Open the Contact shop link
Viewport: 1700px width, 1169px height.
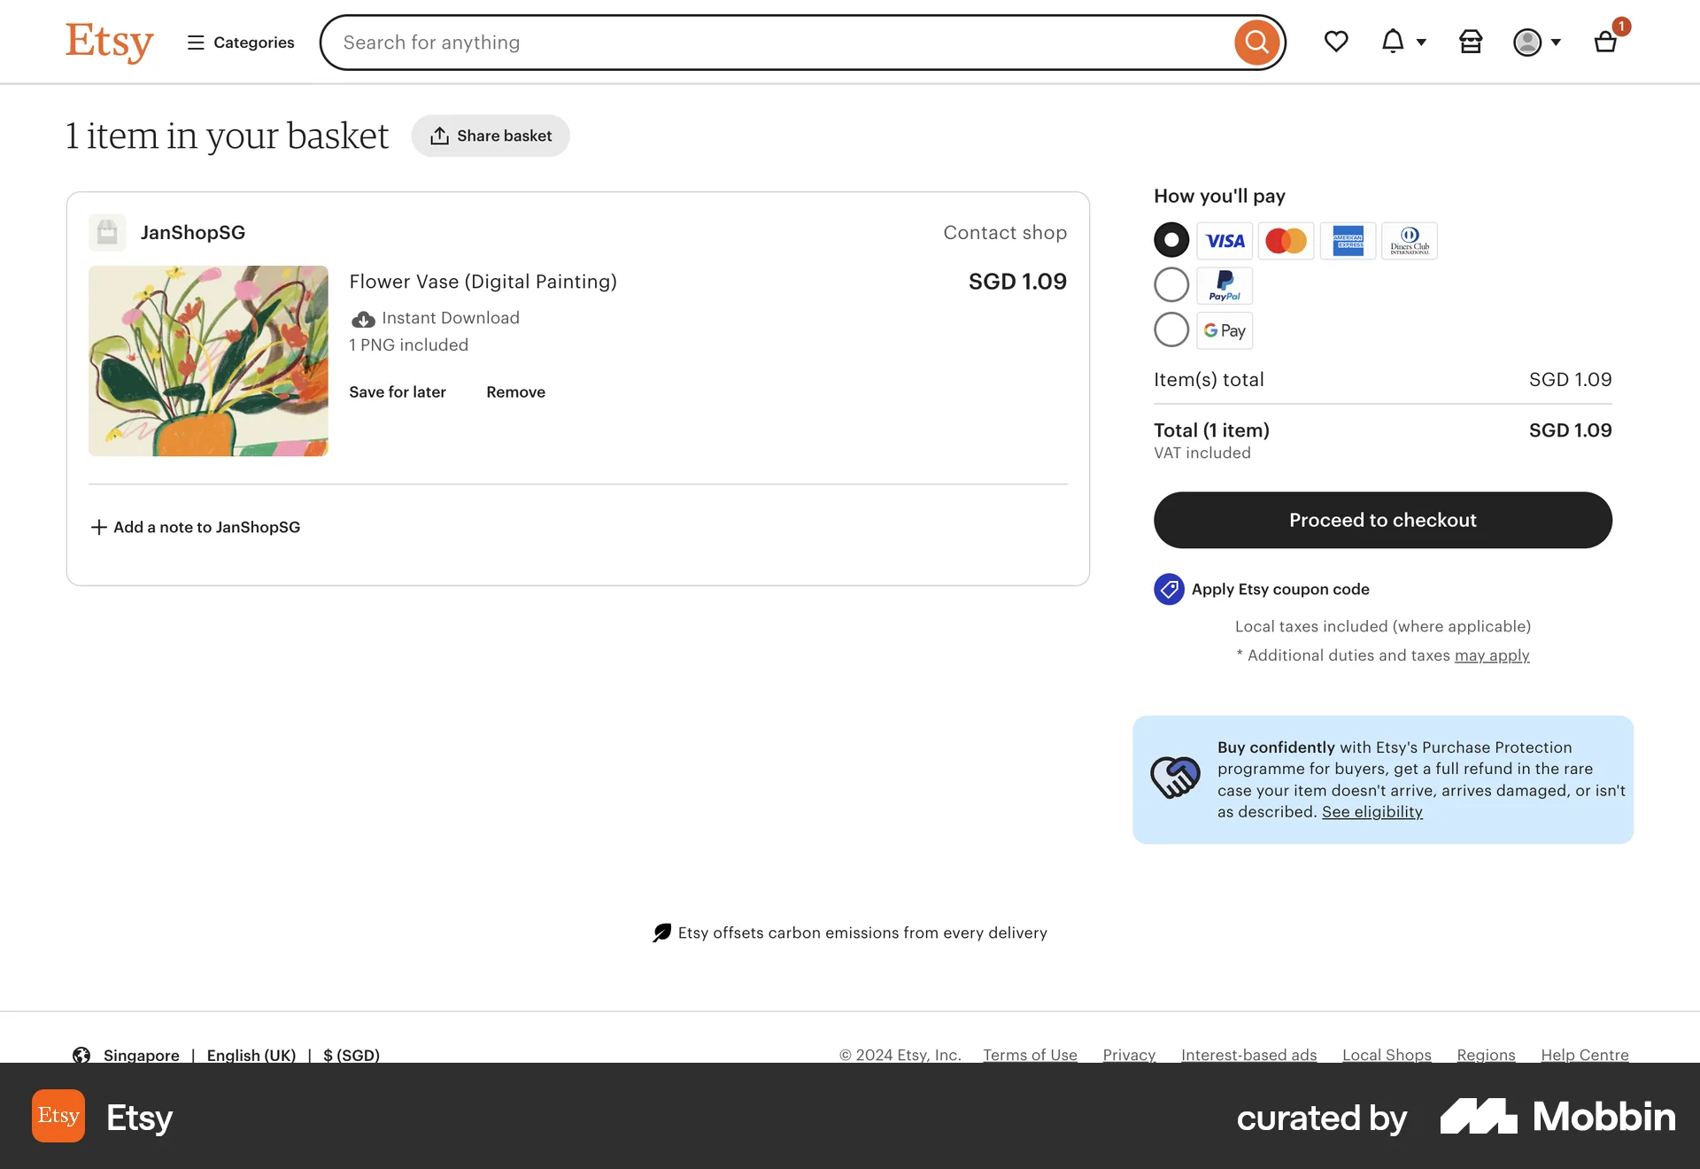click(1005, 232)
